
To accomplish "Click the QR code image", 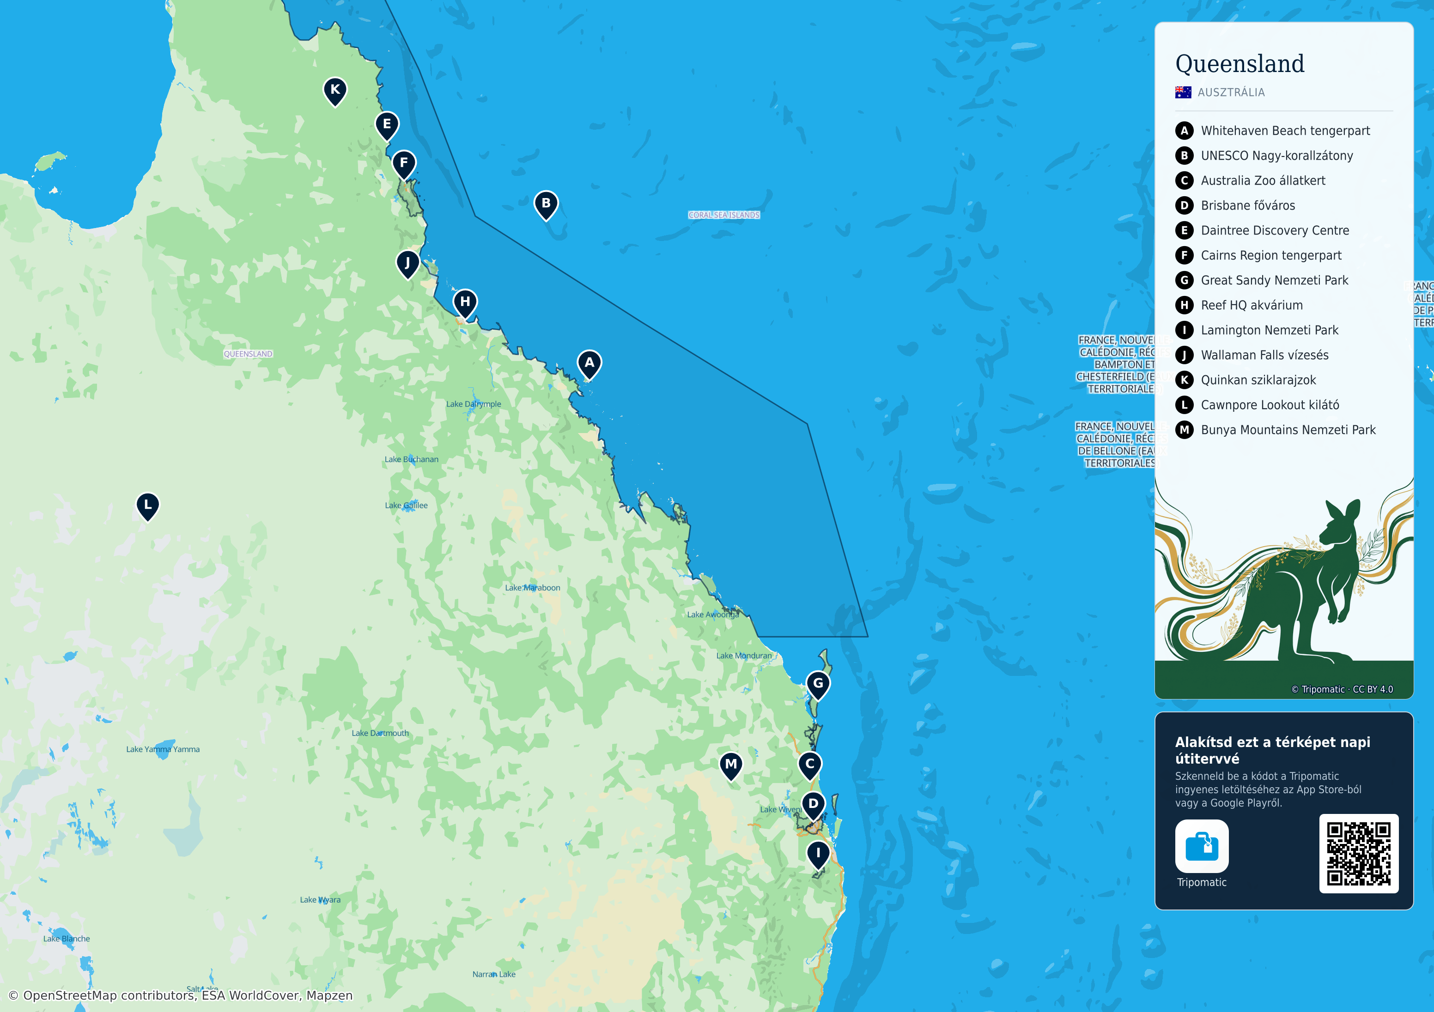I will tap(1358, 854).
